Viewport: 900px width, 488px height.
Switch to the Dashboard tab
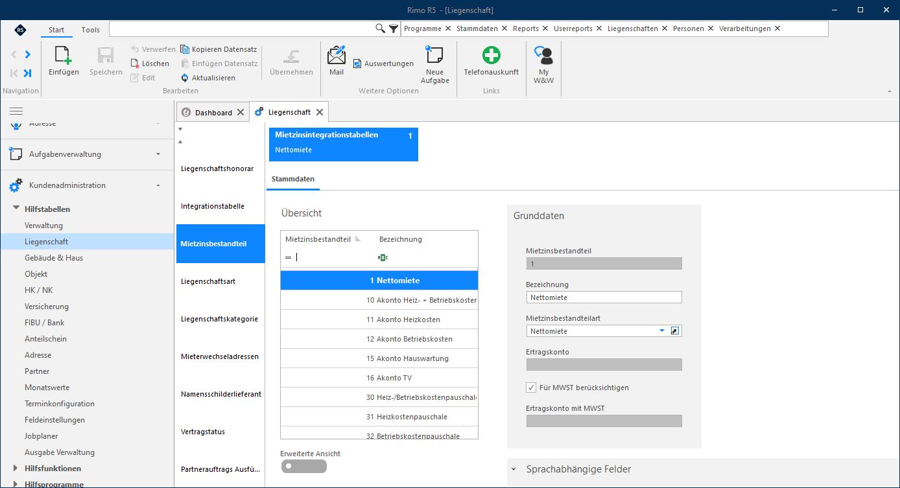(213, 112)
